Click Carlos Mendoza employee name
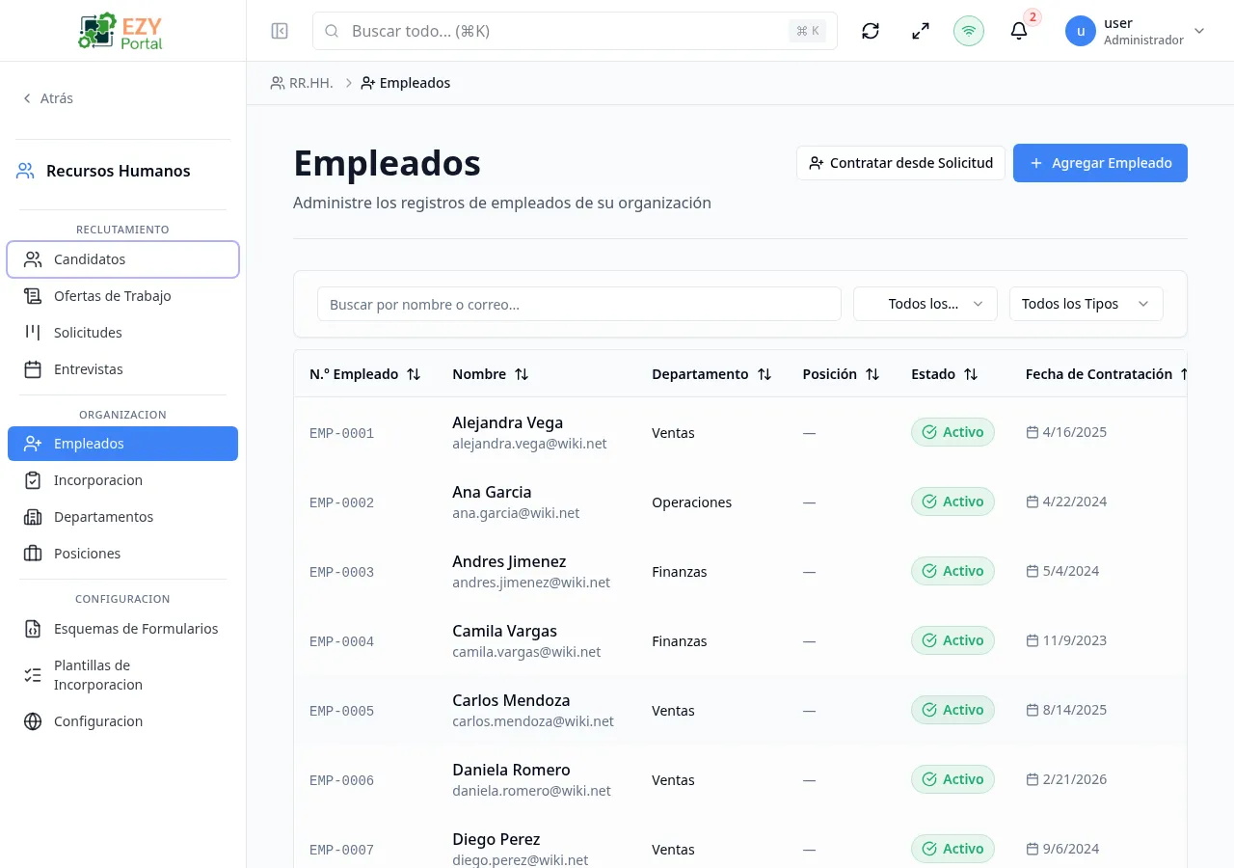The height and width of the screenshot is (868, 1234). tap(511, 700)
